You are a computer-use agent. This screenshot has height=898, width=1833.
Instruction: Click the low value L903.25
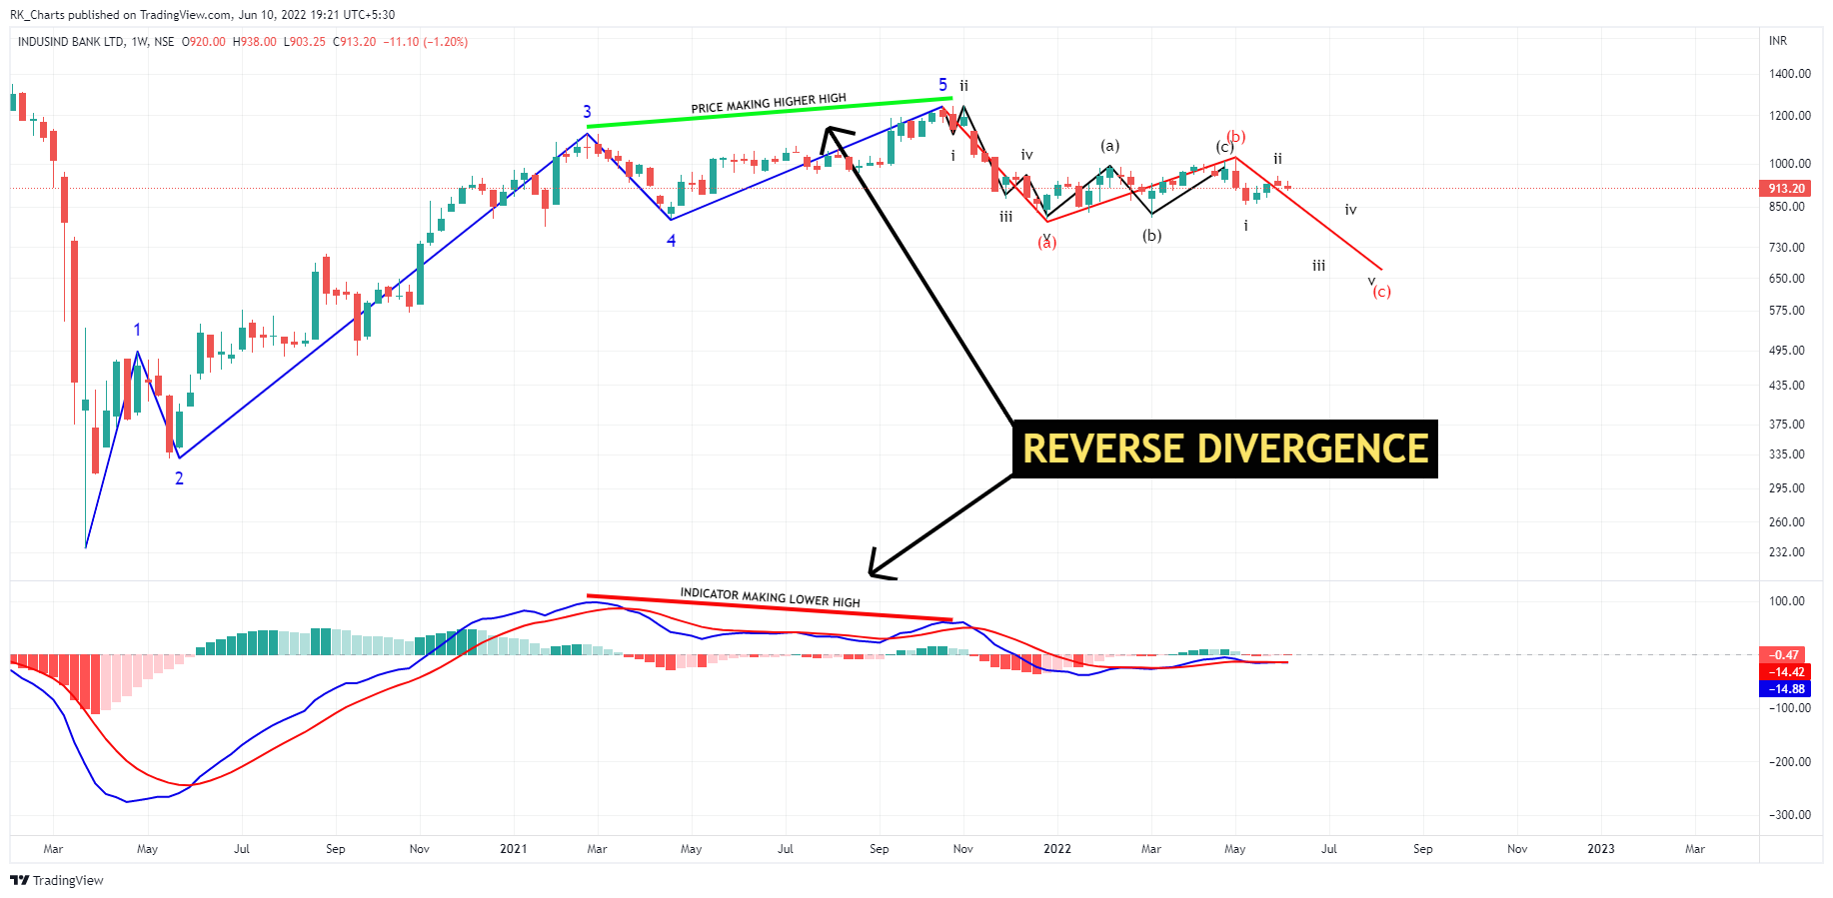click(x=304, y=42)
